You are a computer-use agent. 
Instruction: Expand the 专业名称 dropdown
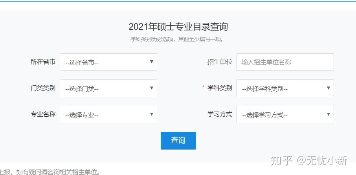[108, 115]
